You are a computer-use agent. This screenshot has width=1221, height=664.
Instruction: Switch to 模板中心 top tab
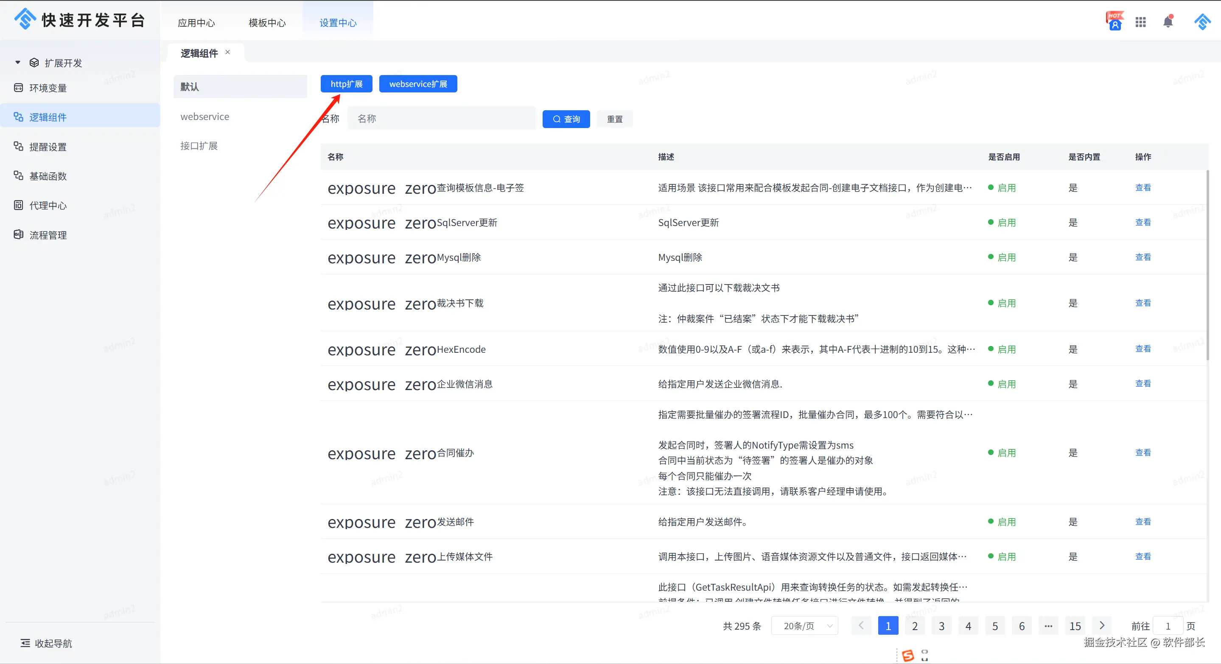(267, 23)
